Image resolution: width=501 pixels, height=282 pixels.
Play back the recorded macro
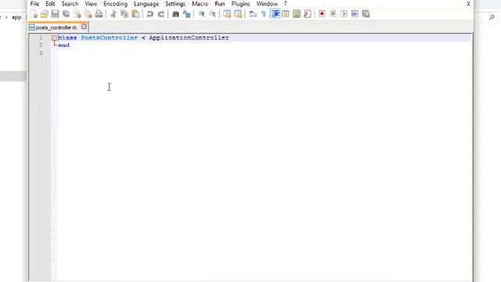(x=344, y=14)
